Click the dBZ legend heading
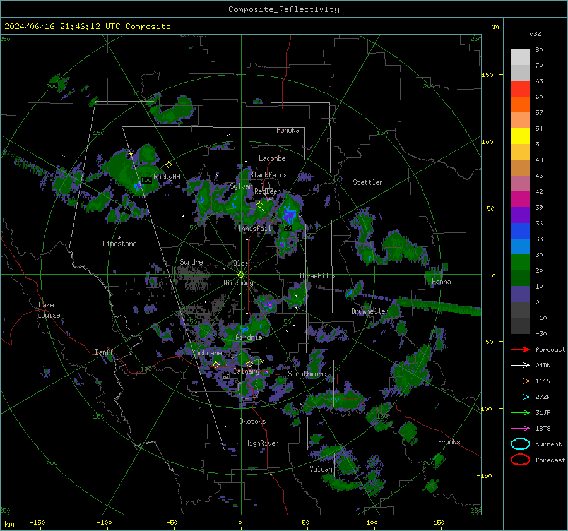Viewport: 568px width, 531px height. pyautogui.click(x=535, y=33)
